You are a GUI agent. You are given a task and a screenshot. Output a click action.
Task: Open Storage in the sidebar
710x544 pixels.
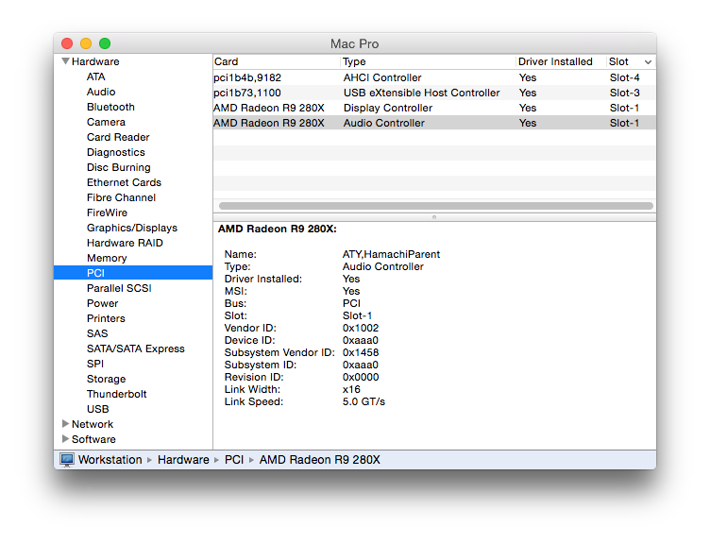tap(107, 379)
